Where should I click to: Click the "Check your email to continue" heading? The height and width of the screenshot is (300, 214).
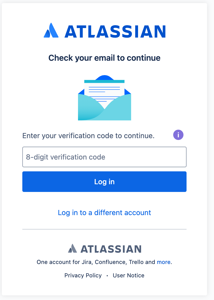[x=104, y=58]
